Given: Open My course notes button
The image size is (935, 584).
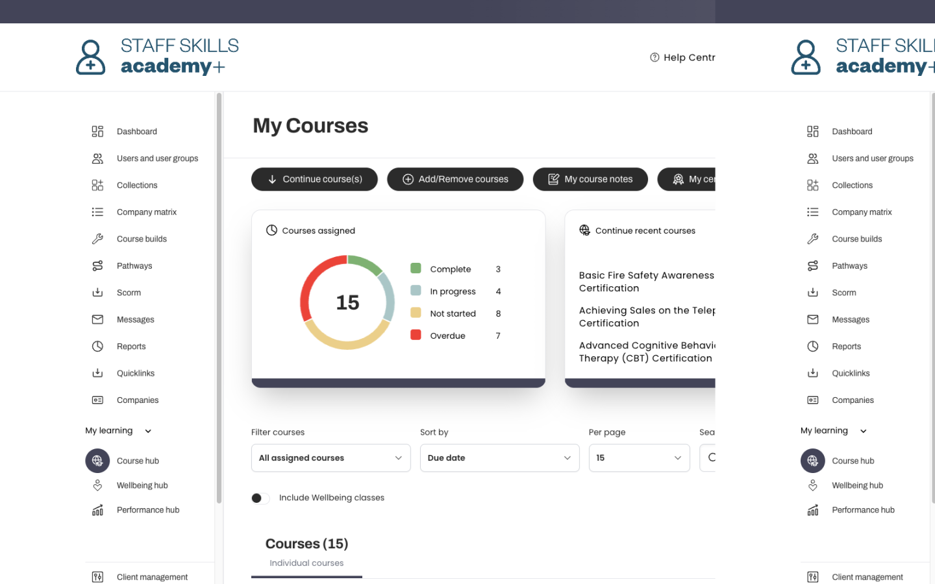Looking at the screenshot, I should [x=590, y=179].
